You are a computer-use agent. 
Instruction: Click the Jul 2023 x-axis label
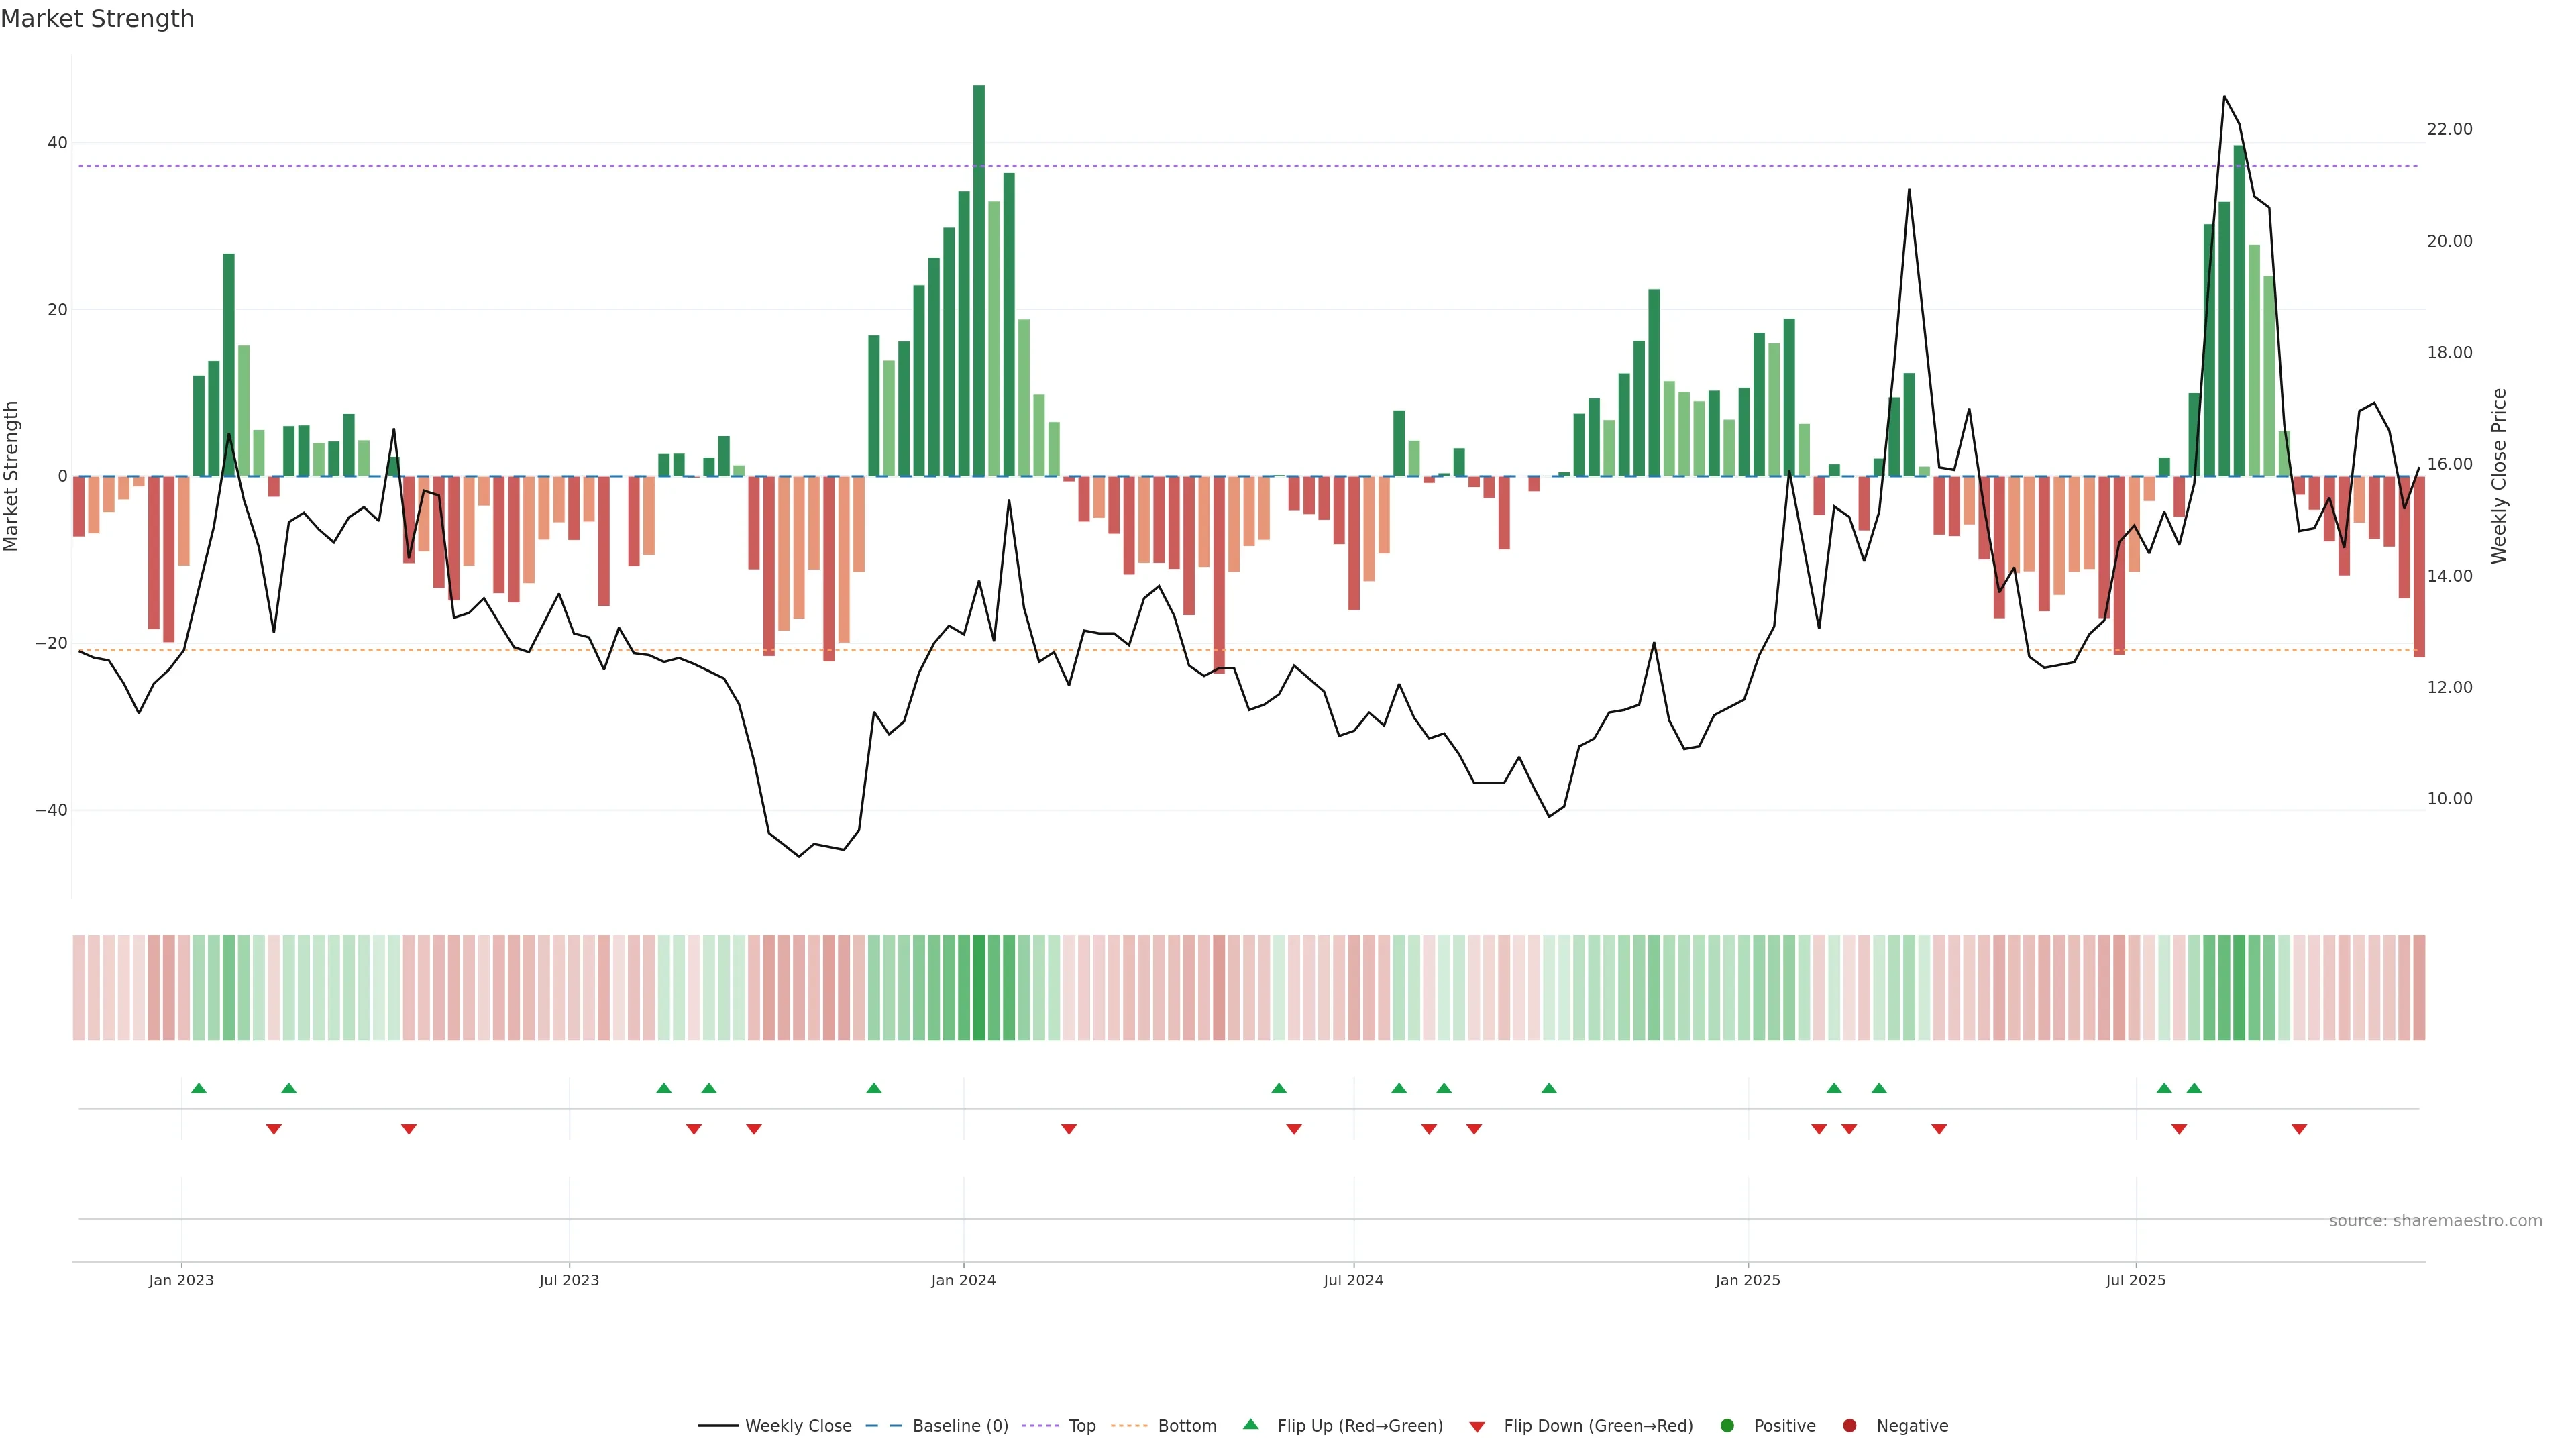point(569,1280)
